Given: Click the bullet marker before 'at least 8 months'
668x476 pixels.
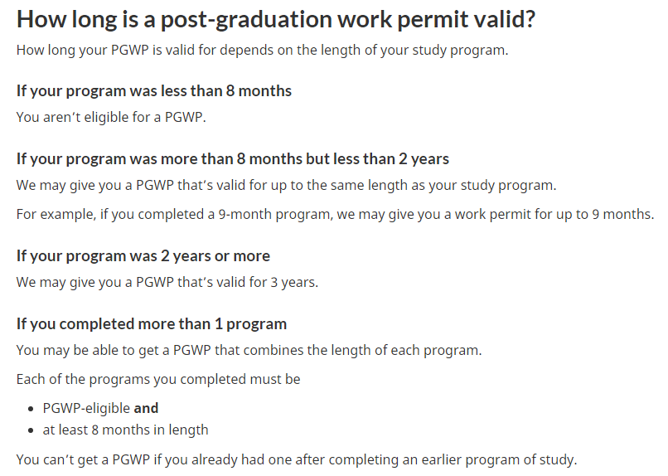Looking at the screenshot, I should pos(31,430).
